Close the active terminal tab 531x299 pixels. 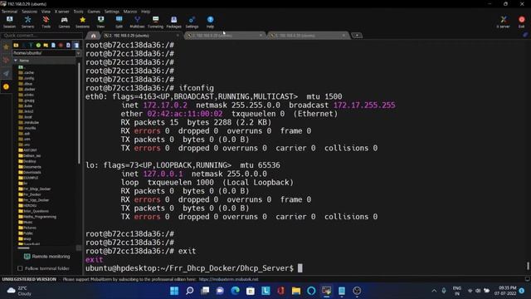[x=178, y=36]
